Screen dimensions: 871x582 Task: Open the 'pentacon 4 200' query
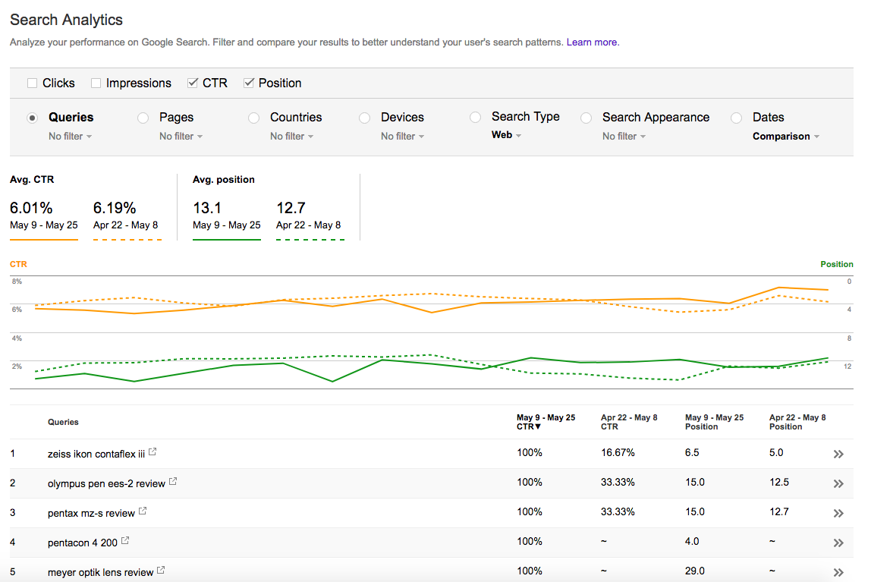(x=83, y=543)
